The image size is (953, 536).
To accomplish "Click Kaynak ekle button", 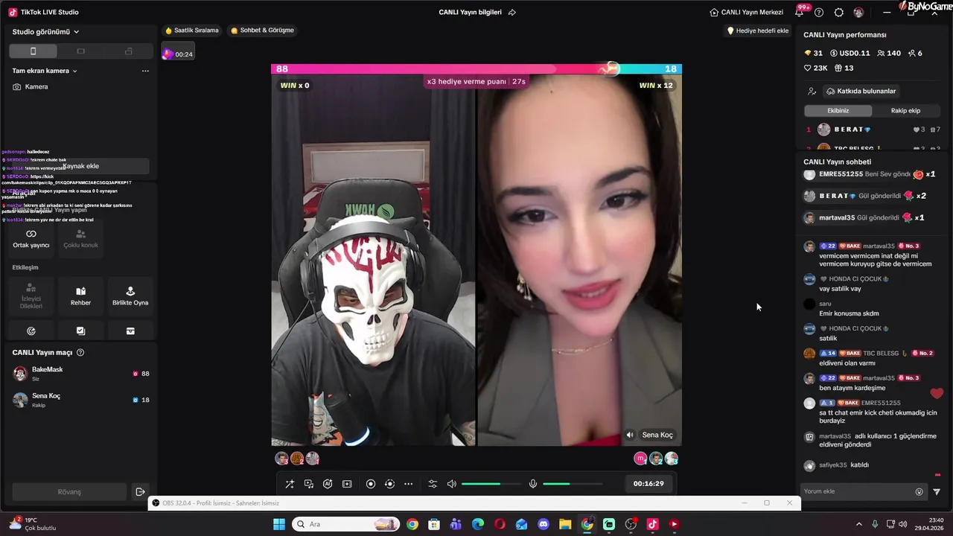I will click(80, 166).
